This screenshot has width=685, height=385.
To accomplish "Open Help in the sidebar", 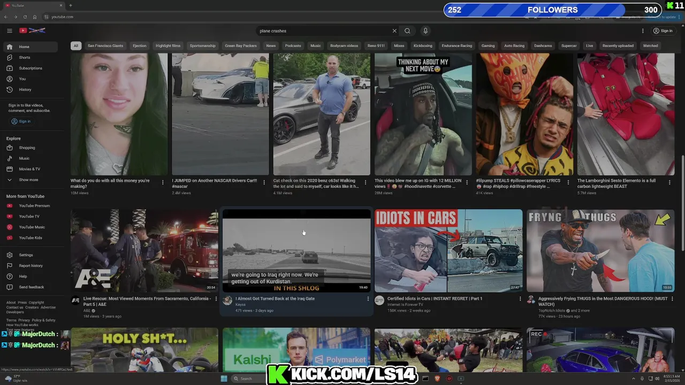I will (30, 276).
